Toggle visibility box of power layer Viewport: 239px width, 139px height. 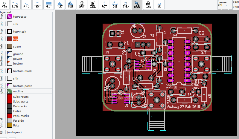pos(10,59)
